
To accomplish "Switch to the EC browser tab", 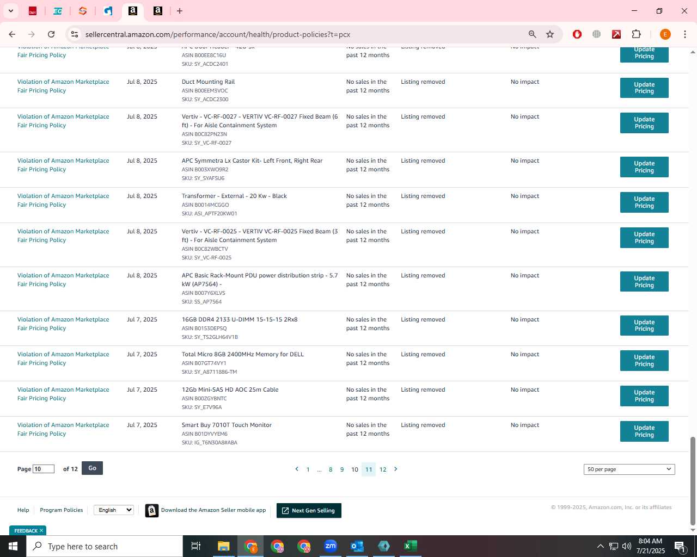I will coord(58,11).
